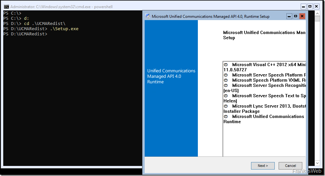Click the pending icon beside Microsoft Server Speech Platform
Viewport: 325px width, 176px height.
226,75
